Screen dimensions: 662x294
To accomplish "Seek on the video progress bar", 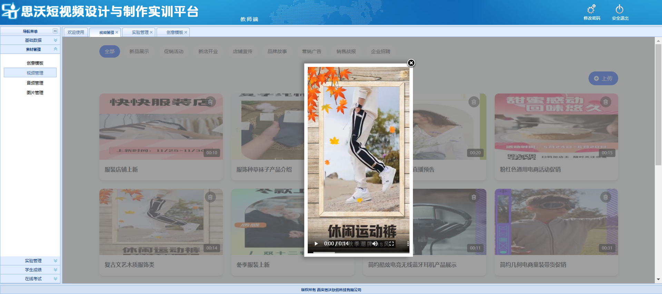I will (x=359, y=253).
